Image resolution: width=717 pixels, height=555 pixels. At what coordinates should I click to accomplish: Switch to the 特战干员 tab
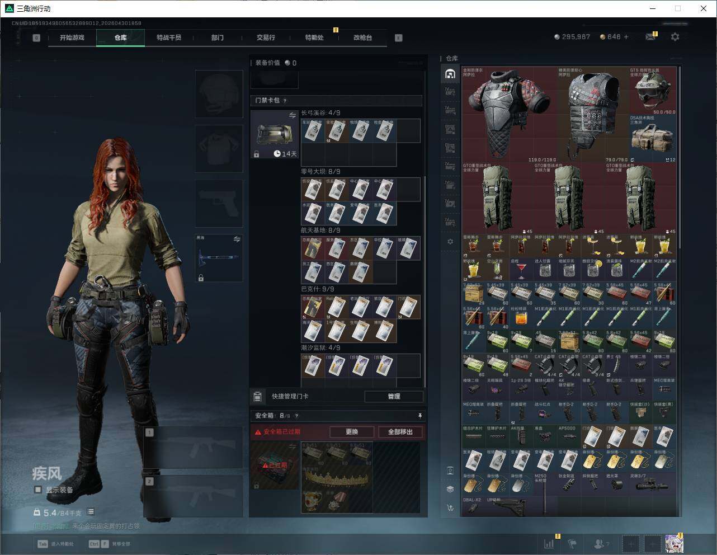(x=169, y=37)
